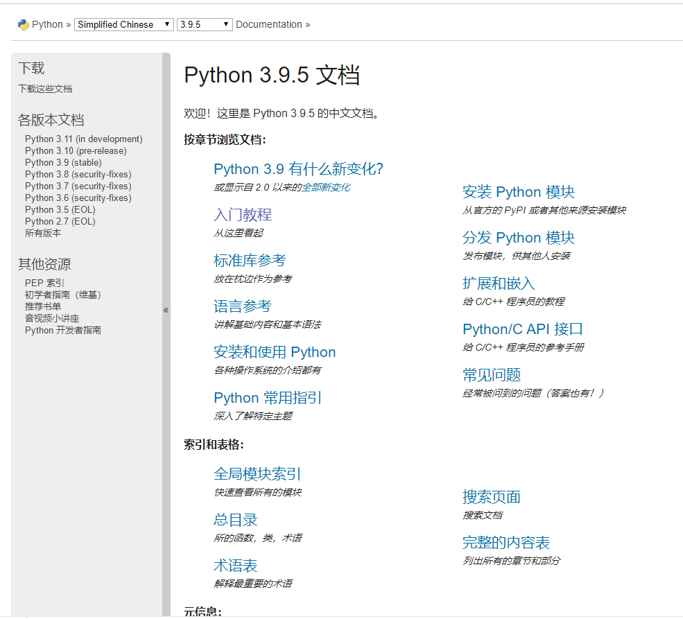
Task: Open the 搜索页面 search page link
Action: coord(492,497)
